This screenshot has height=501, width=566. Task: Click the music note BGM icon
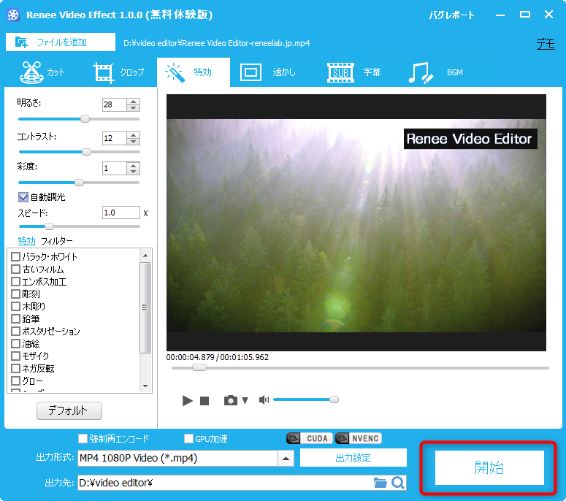pos(421,72)
